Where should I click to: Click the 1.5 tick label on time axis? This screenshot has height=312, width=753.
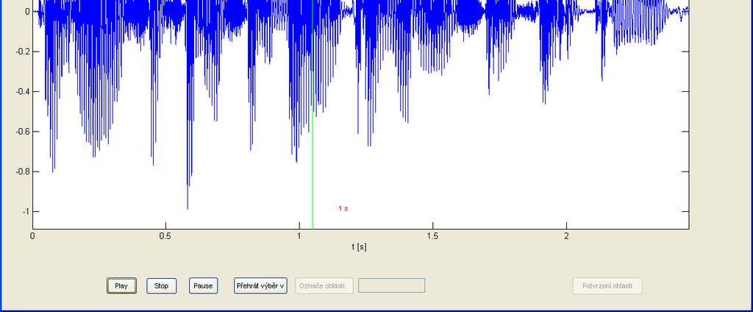pos(432,236)
